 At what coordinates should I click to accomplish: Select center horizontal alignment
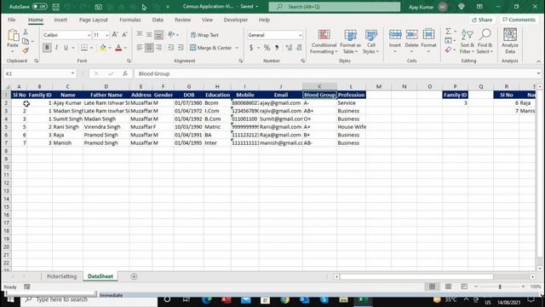149,48
